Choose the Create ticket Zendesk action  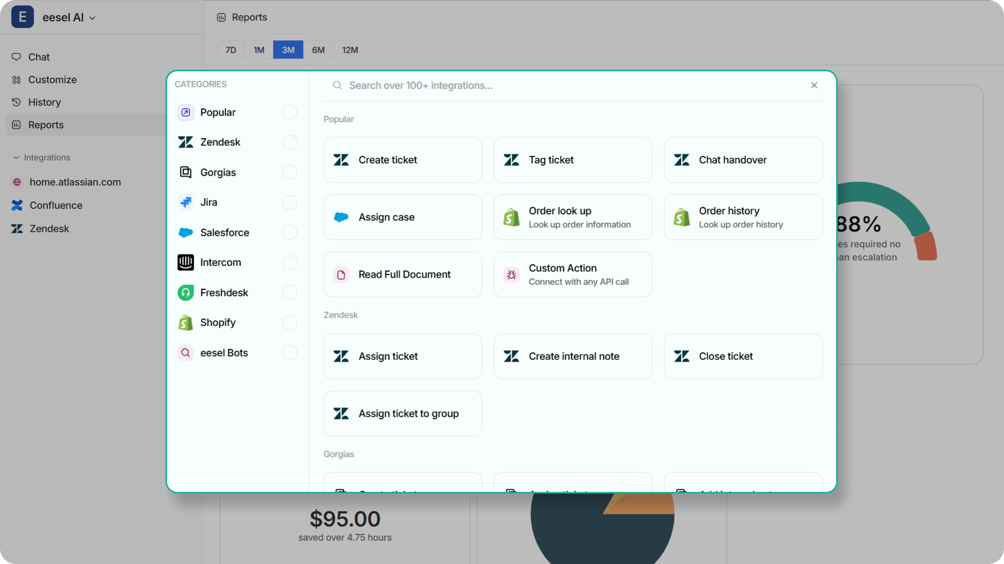pyautogui.click(x=402, y=160)
